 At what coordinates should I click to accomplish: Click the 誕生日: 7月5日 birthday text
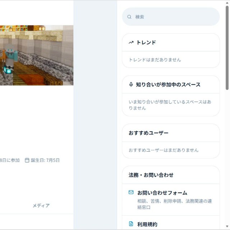pyautogui.click(x=45, y=160)
